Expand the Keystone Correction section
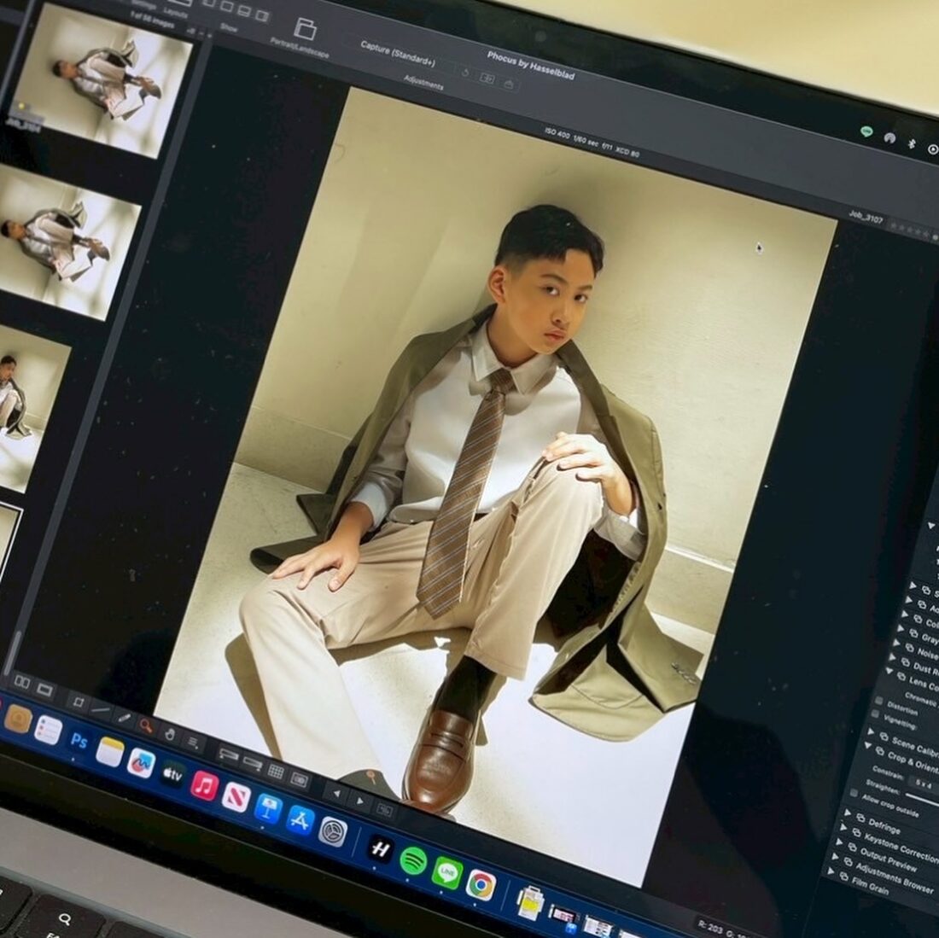Image resolution: width=939 pixels, height=938 pixels. 843,828
